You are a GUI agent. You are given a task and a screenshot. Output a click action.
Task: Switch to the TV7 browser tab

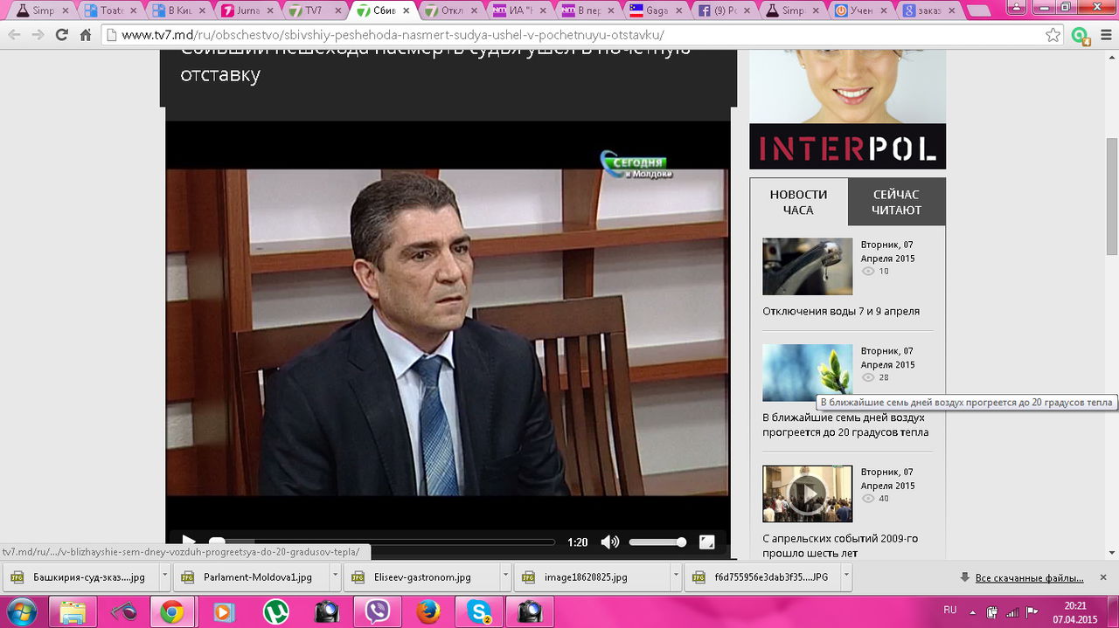(313, 10)
